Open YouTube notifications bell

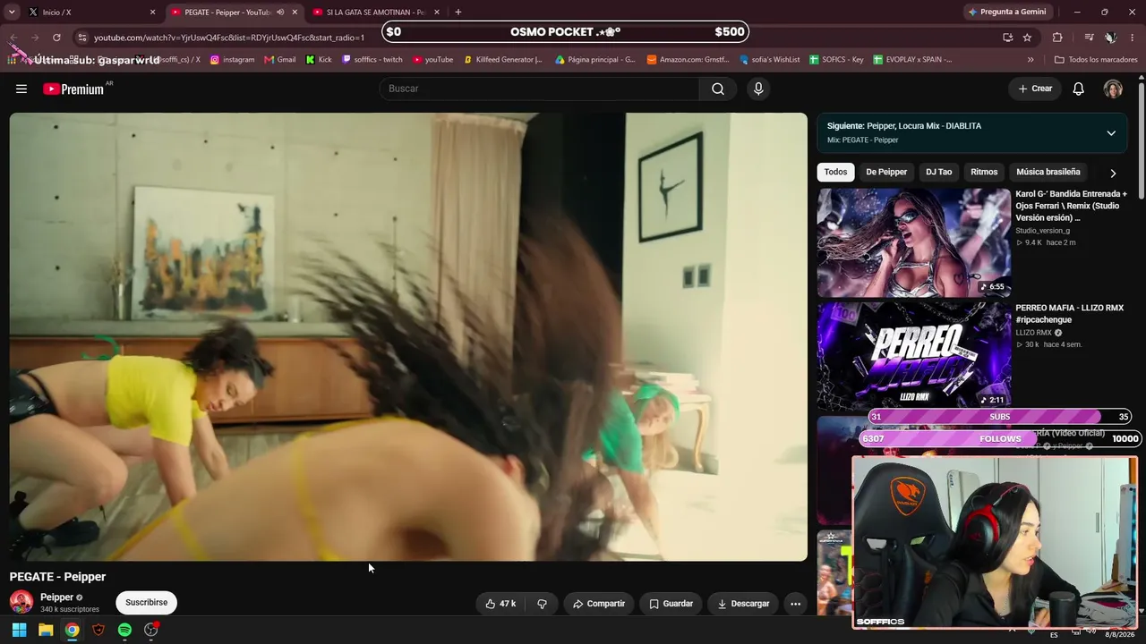(x=1079, y=89)
